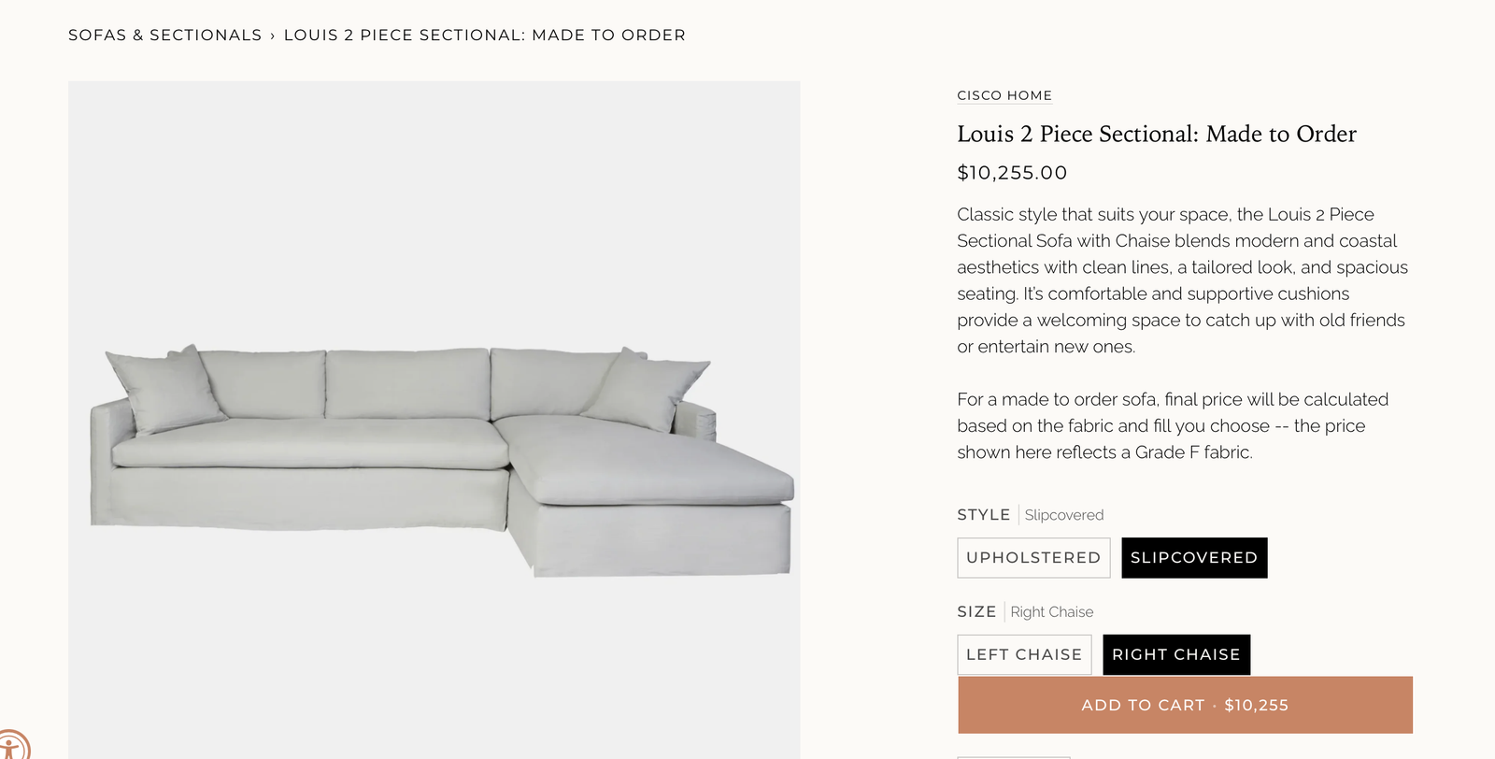Click the STYLE option label

pyautogui.click(x=983, y=515)
